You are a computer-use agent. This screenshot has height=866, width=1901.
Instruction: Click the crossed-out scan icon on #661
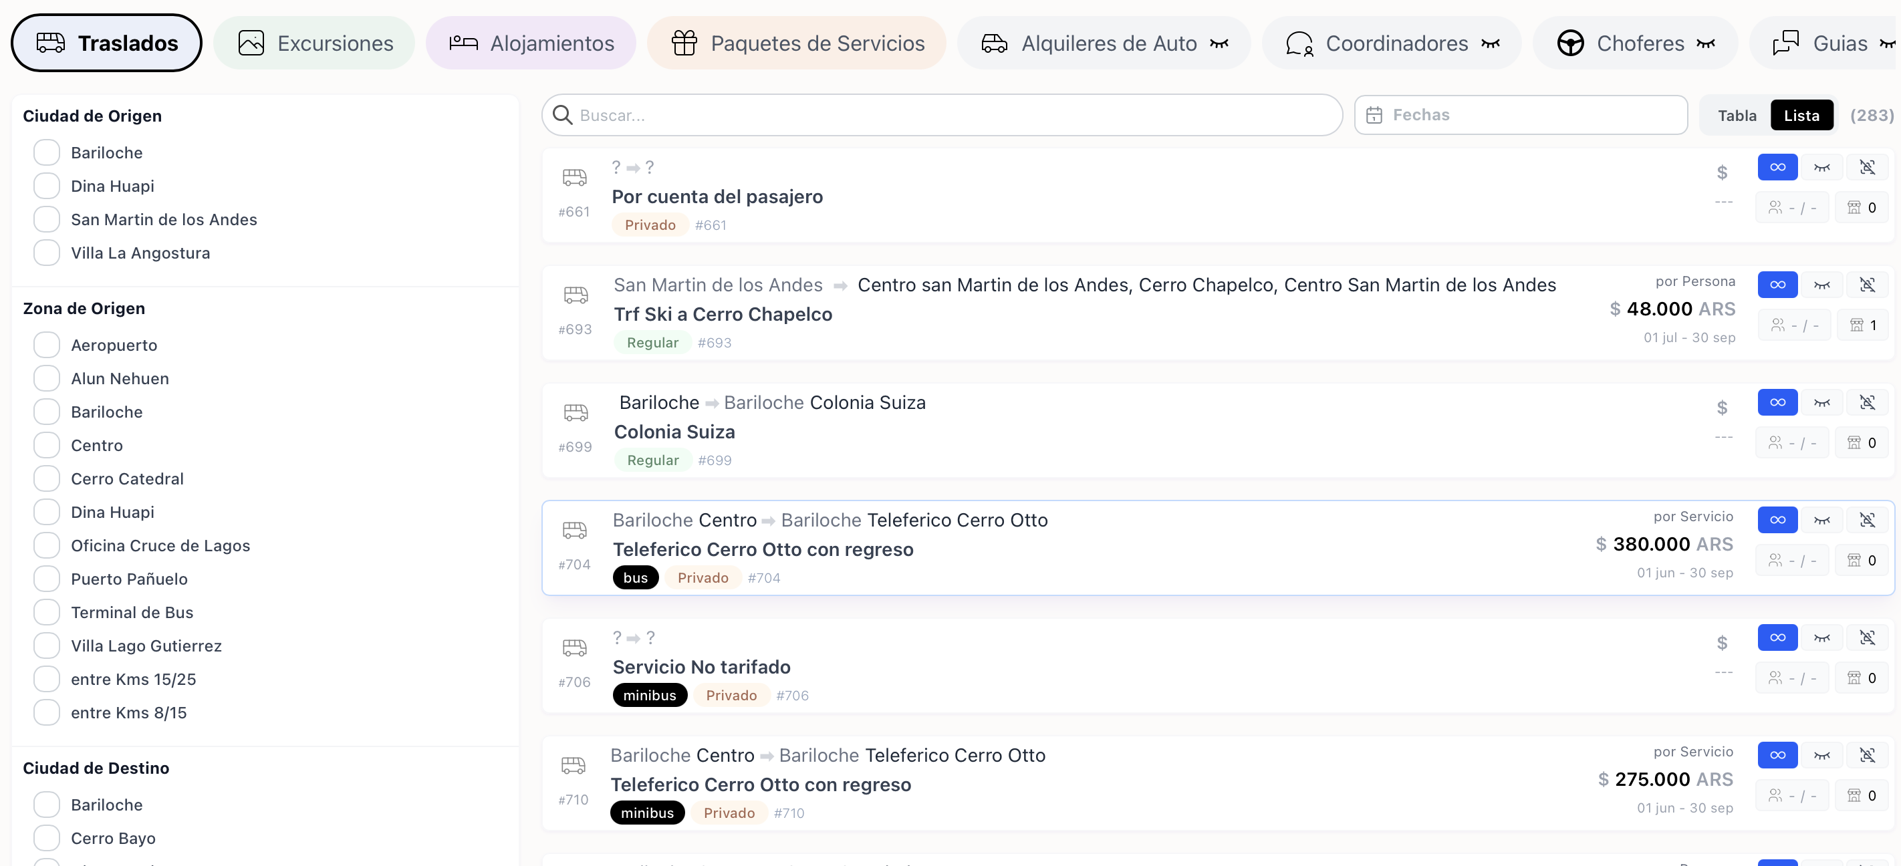1867,168
